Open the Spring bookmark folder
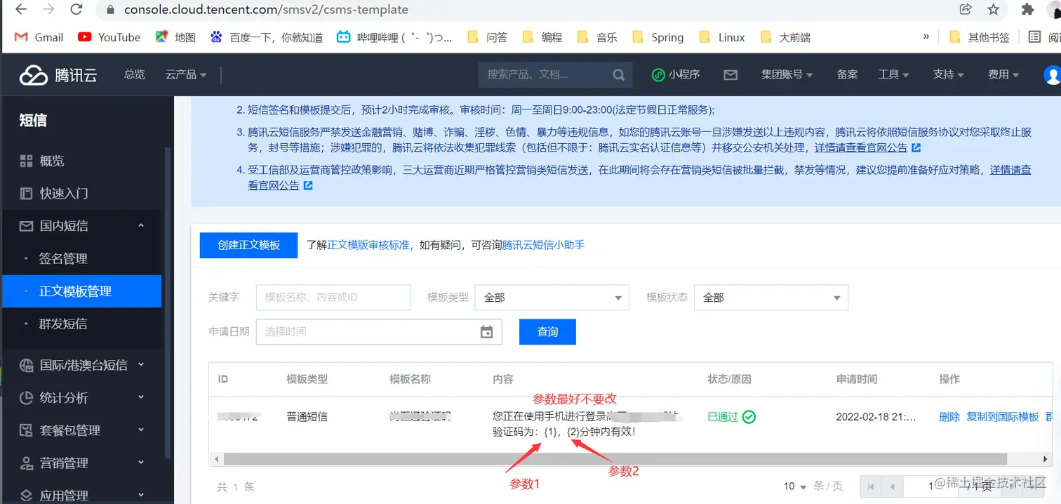This screenshot has height=504, width=1061. [x=658, y=37]
